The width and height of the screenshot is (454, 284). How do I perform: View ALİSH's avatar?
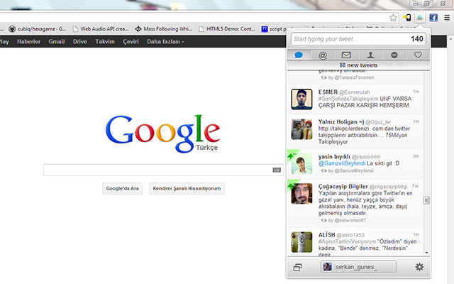point(301,242)
